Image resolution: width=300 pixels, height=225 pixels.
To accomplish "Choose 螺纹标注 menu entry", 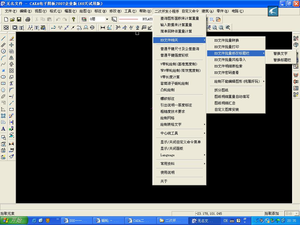I will click(179, 98).
